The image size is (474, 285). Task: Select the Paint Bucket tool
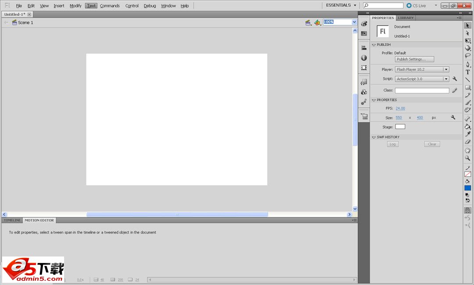[468, 127]
